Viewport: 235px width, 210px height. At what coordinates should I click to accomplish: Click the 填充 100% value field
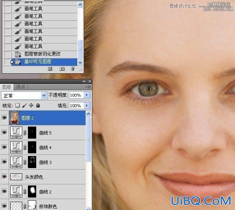point(76,106)
